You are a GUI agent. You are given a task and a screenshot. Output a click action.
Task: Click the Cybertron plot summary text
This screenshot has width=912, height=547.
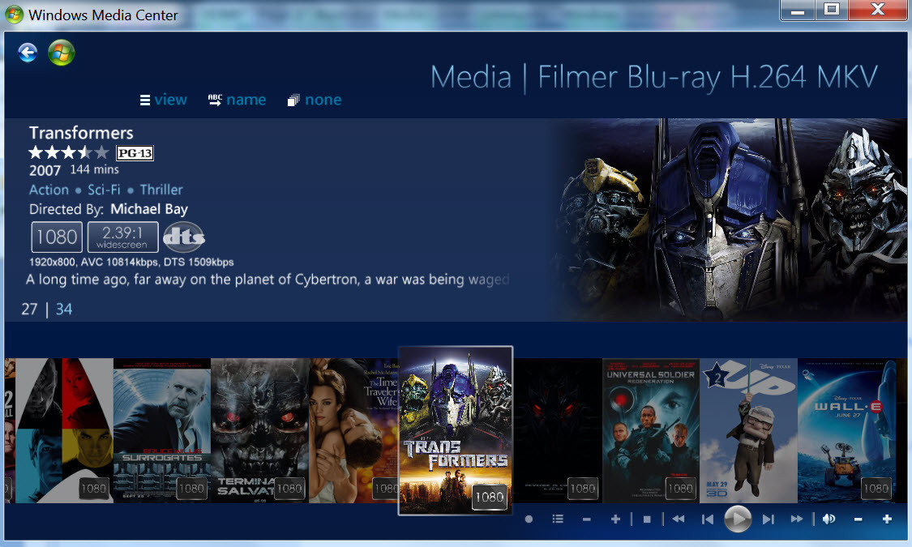(268, 280)
